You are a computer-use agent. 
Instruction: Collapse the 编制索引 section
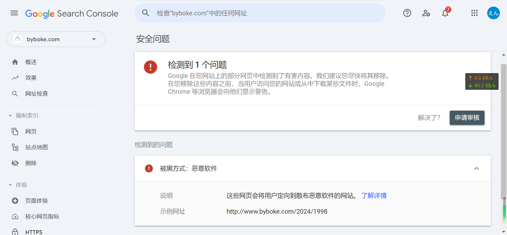tap(10, 116)
